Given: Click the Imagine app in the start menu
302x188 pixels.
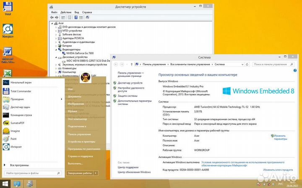Looking at the screenshot, I should pyautogui.click(x=15, y=131).
